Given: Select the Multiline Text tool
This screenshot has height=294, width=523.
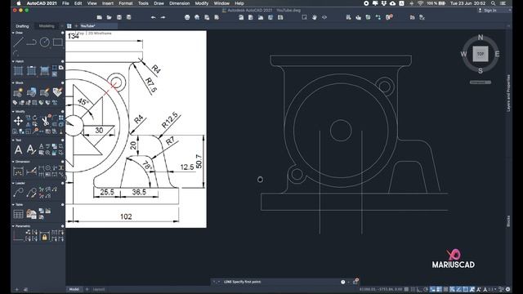Looking at the screenshot, I should click(x=18, y=149).
